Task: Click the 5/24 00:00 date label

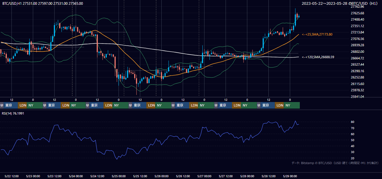Action: pyautogui.click(x=76, y=176)
